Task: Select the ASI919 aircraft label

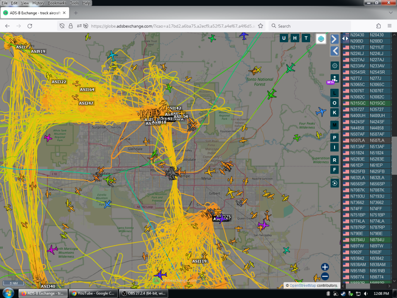Action: tap(38, 52)
